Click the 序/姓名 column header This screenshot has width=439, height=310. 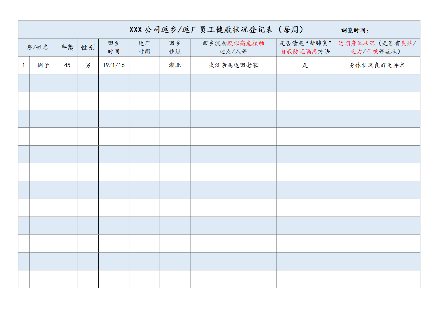point(38,47)
